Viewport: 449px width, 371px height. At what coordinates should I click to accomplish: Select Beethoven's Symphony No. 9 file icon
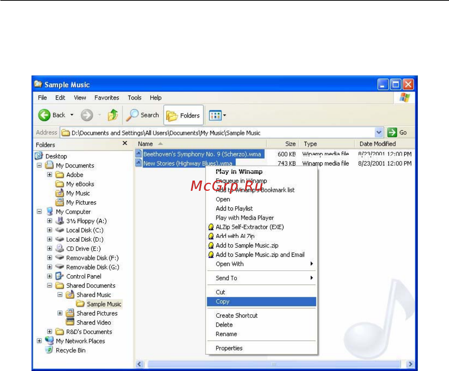[x=139, y=154]
